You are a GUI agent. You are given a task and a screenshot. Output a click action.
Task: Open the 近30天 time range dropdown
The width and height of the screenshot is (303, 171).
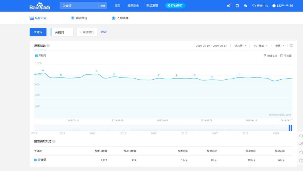tap(240, 46)
